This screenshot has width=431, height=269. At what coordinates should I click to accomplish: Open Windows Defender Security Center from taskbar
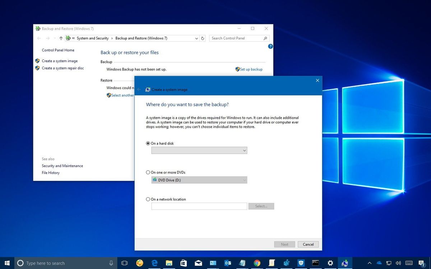301,263
